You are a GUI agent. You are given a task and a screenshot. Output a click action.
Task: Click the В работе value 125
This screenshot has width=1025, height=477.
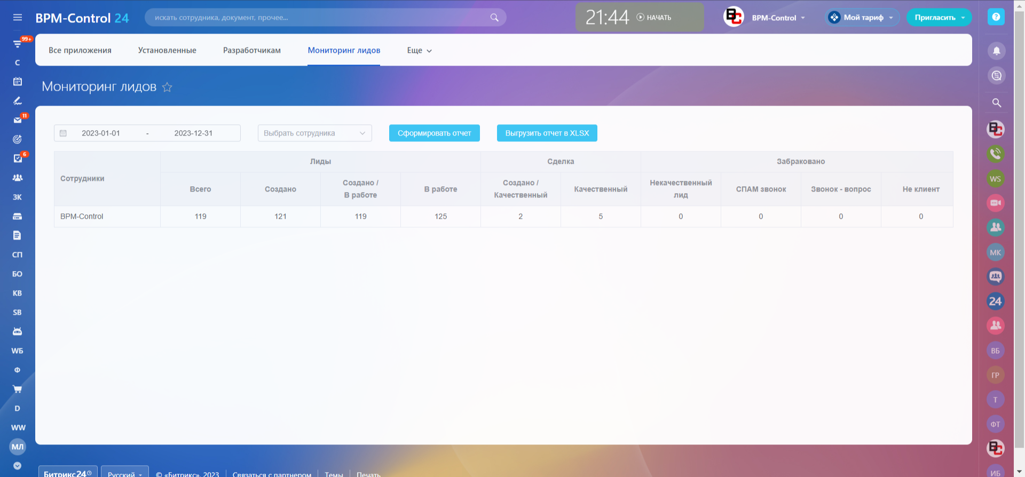(441, 217)
